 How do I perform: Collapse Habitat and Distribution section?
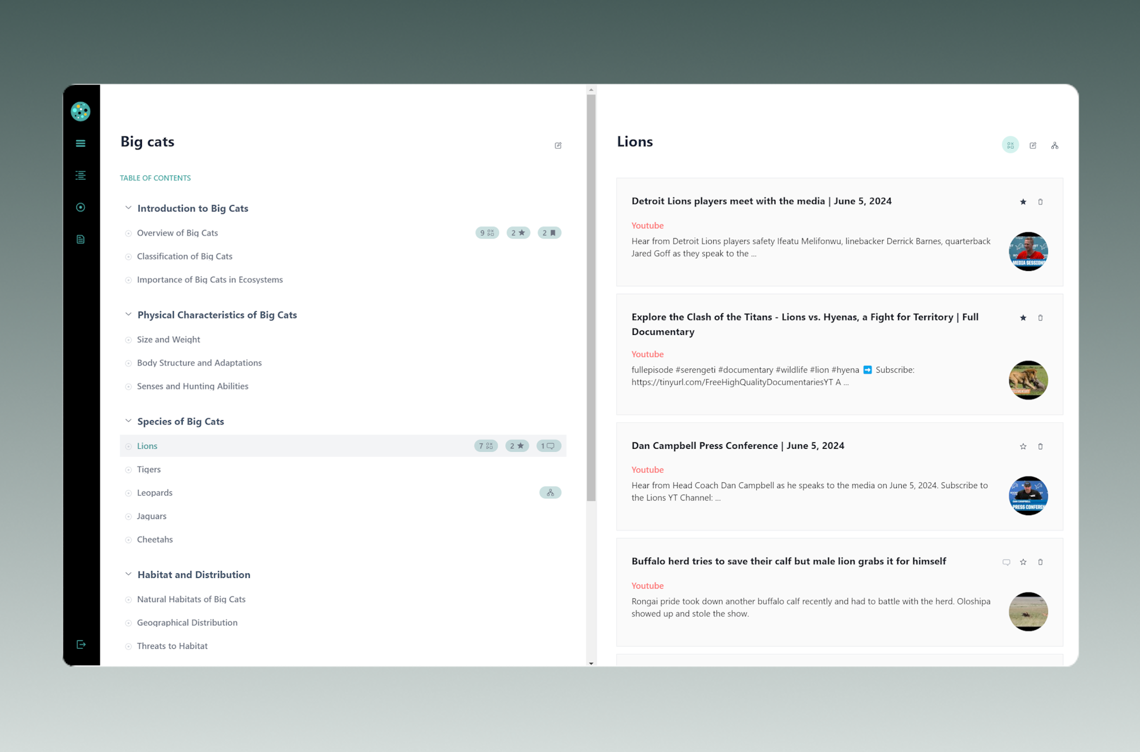click(x=128, y=574)
